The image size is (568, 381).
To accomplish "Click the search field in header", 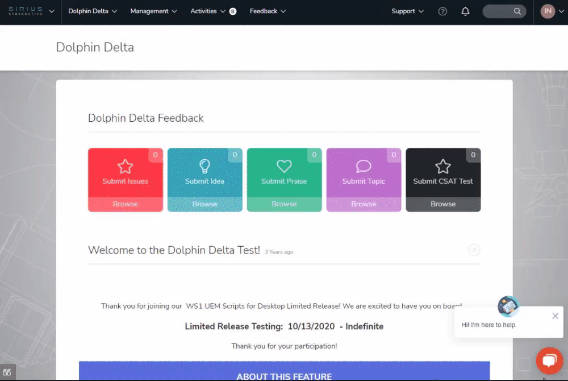I will 504,11.
